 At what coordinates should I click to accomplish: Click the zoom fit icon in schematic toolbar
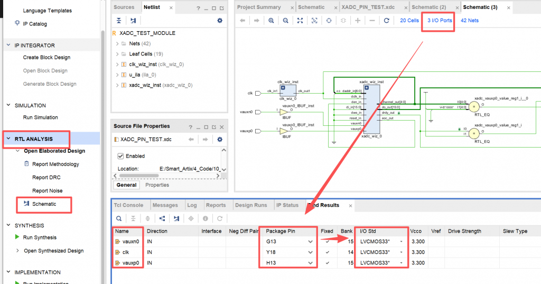coord(300,21)
